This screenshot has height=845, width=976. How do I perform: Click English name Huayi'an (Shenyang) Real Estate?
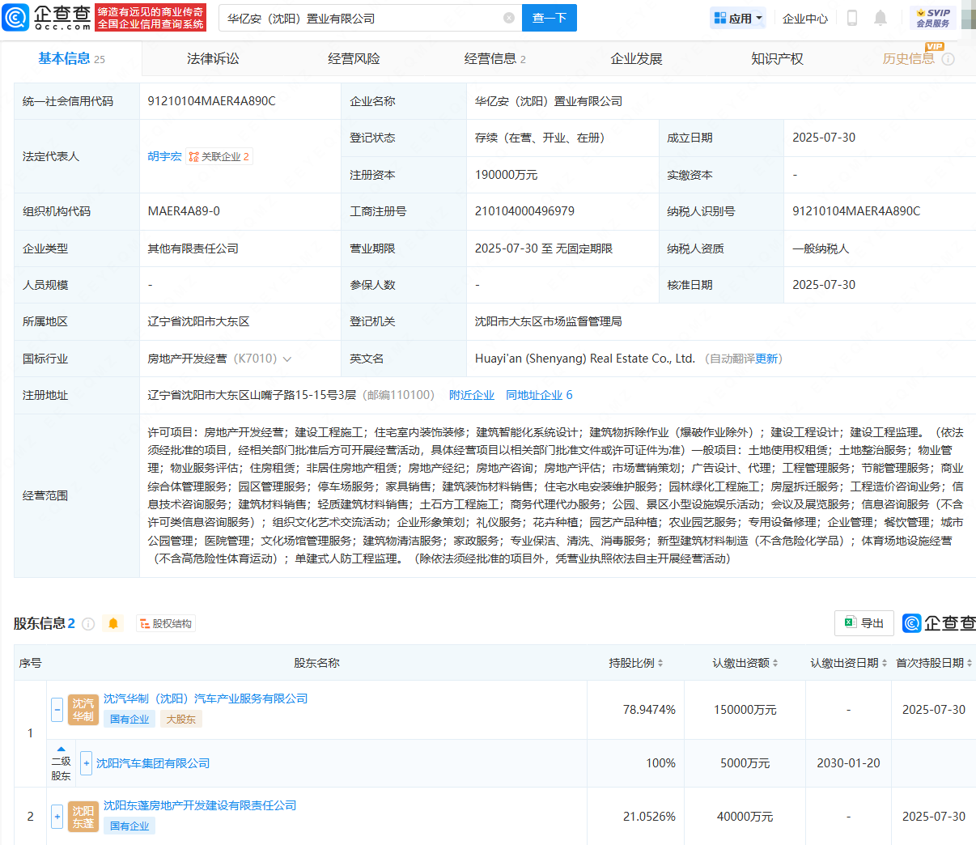pyautogui.click(x=585, y=359)
